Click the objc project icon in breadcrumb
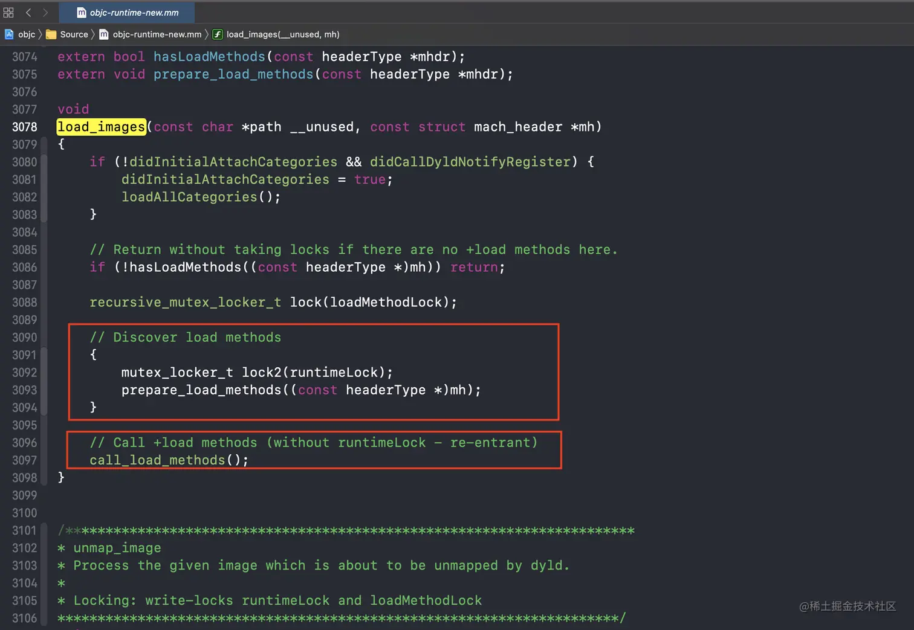The width and height of the screenshot is (914, 630). [x=9, y=34]
